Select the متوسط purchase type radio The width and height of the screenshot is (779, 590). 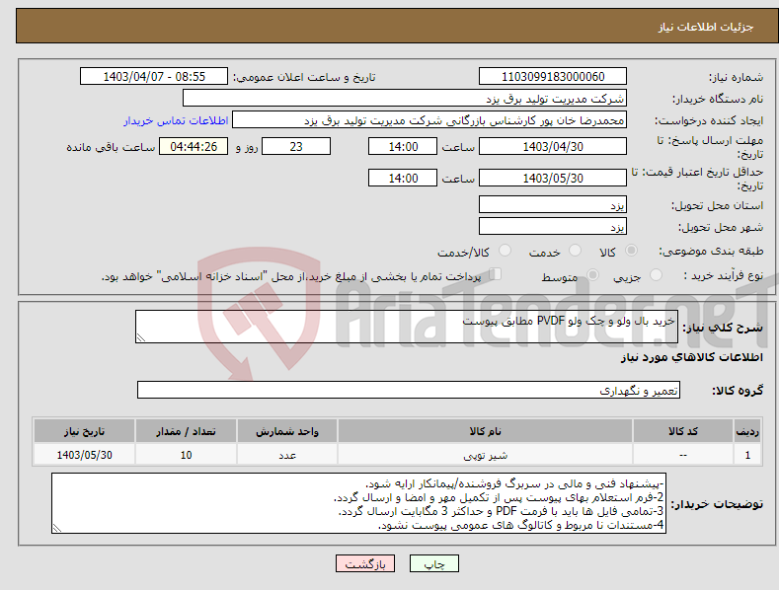click(592, 274)
